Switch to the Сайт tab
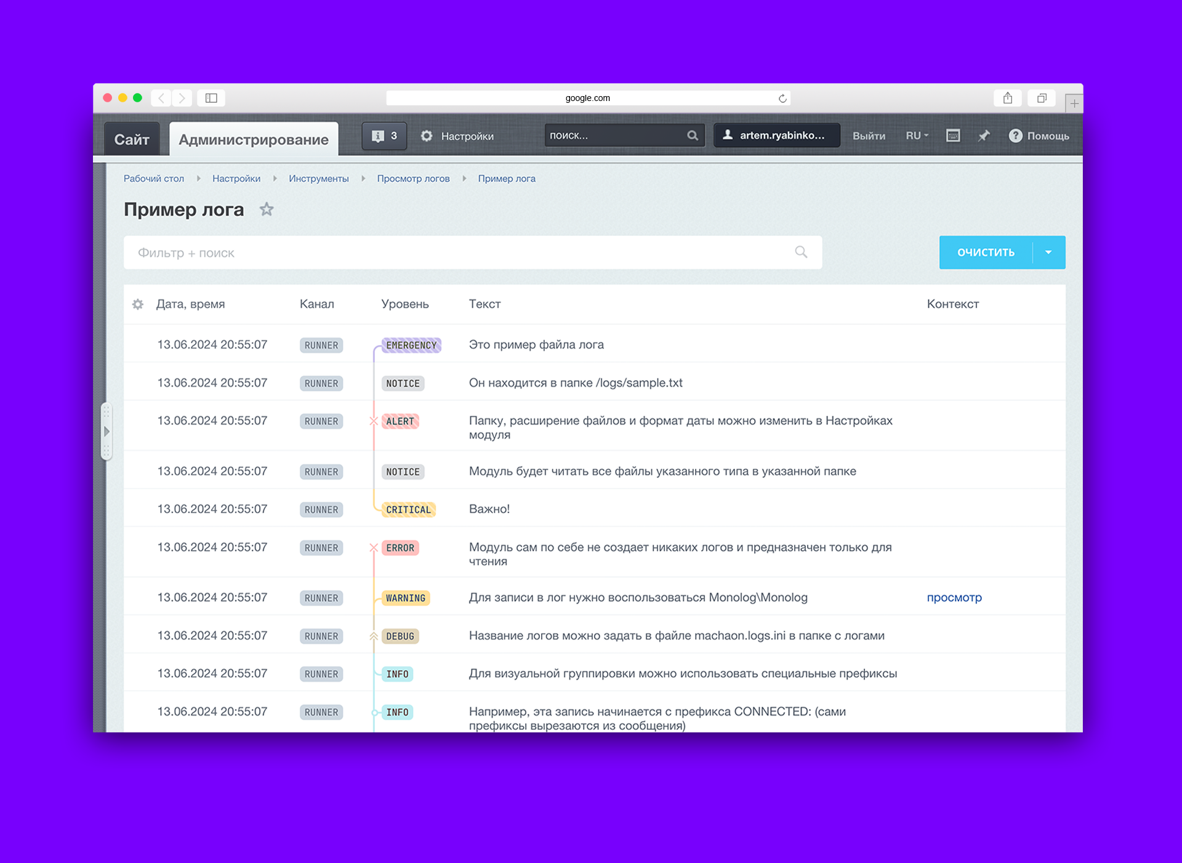 click(132, 139)
